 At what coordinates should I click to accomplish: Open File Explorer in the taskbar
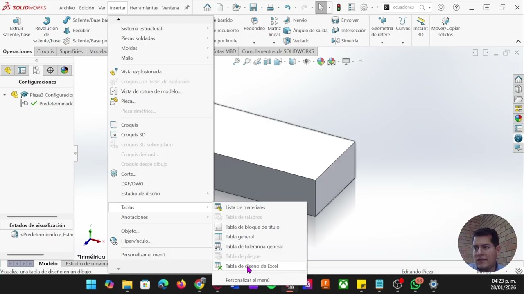coord(127,284)
